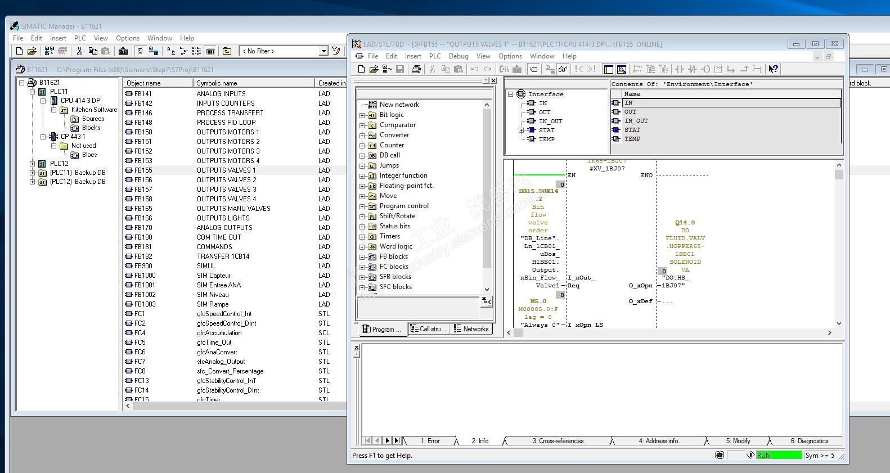890x473 pixels.
Task: Expand (PLC11) Backup DB tree node
Action: pos(33,173)
